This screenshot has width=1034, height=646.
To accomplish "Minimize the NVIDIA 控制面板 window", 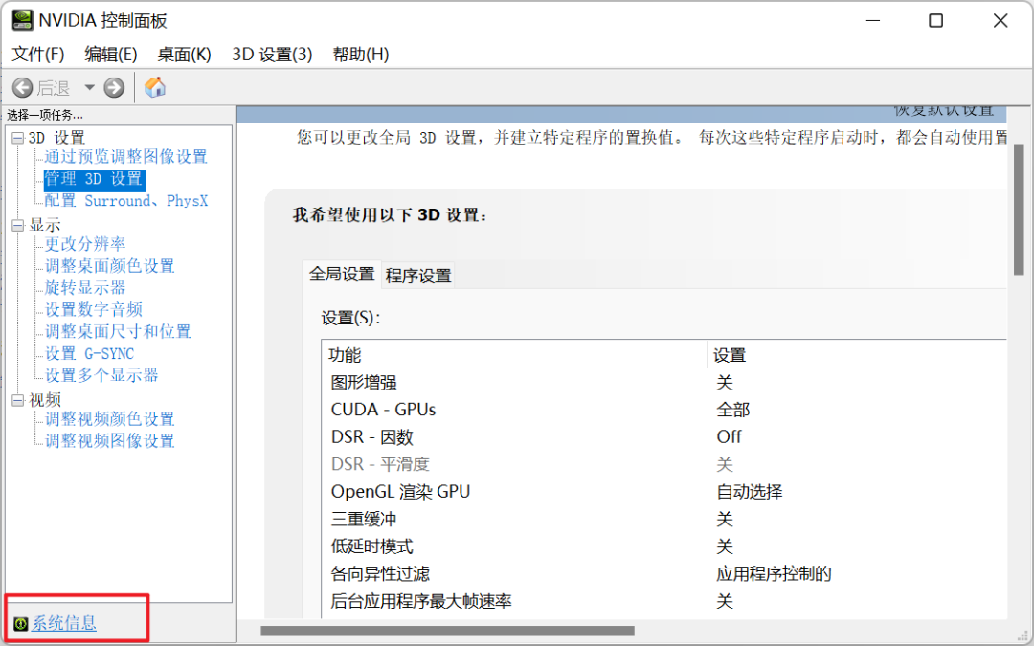I will coord(873,20).
